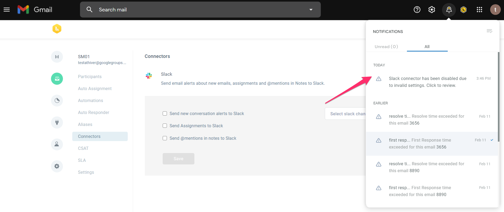Open the account avatar 't'

click(495, 10)
